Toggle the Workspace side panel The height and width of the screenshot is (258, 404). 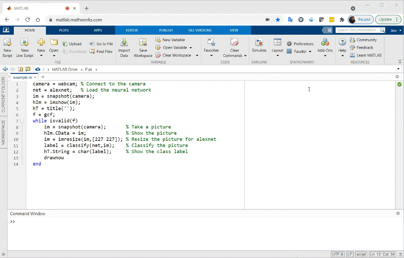click(4, 132)
